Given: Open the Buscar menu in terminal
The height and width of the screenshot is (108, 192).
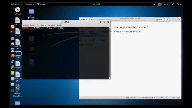Looking at the screenshot, I should [x=44, y=25].
